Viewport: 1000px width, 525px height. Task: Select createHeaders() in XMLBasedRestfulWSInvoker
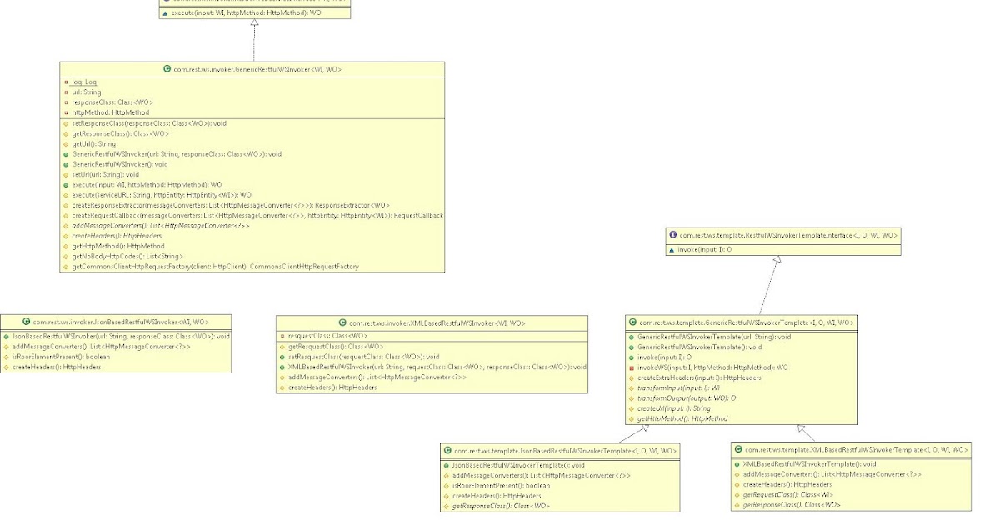point(332,387)
